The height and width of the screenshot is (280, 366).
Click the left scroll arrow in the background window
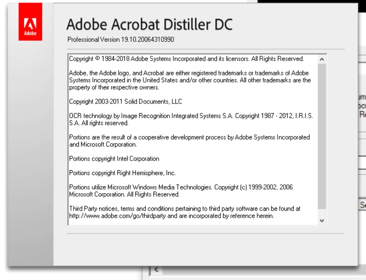[156, 269]
